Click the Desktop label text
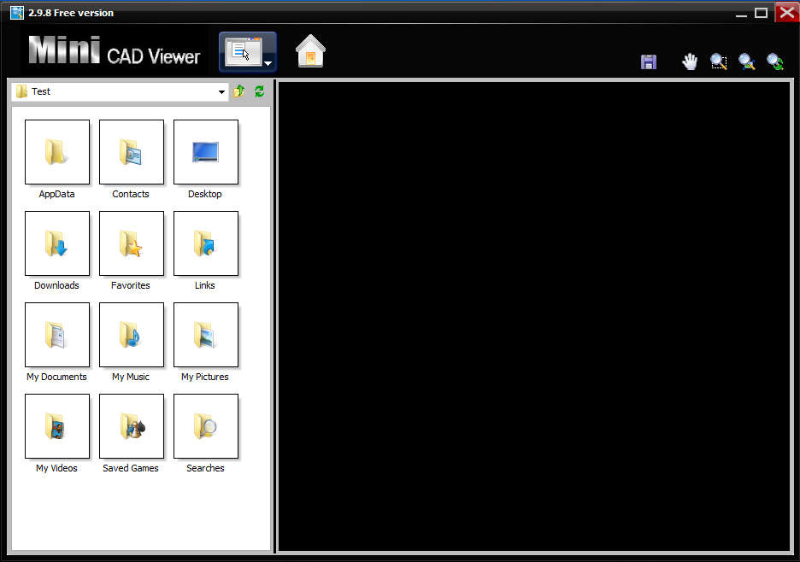Viewport: 800px width, 562px height. pyautogui.click(x=205, y=194)
